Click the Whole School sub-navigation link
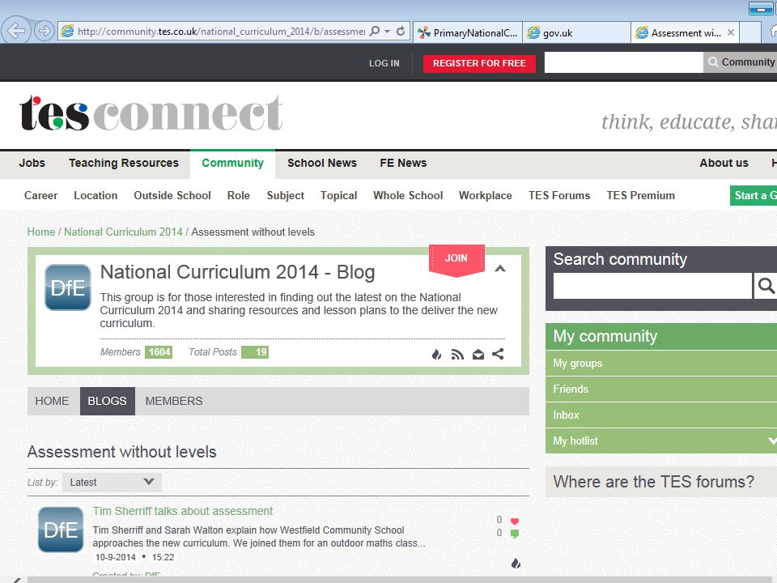 [408, 195]
